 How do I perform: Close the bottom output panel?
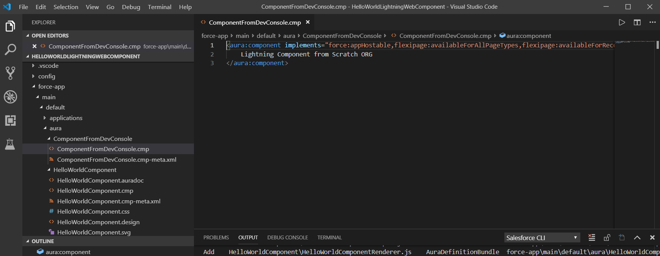click(652, 237)
